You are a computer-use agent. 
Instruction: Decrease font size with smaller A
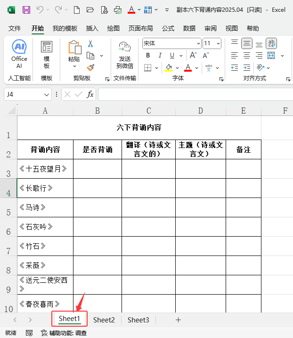click(206, 56)
